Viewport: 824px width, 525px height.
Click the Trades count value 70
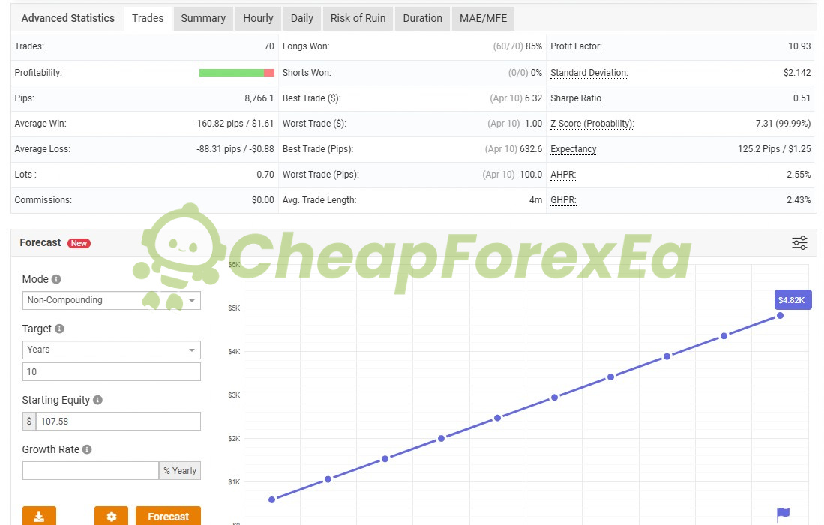point(269,46)
